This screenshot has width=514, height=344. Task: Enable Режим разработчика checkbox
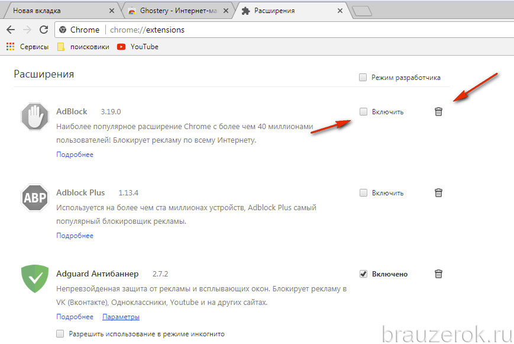pos(363,78)
